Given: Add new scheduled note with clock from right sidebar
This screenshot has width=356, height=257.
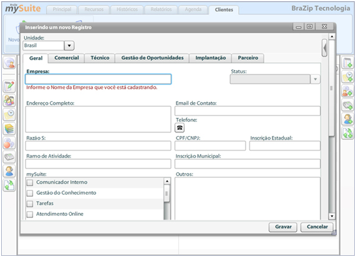Looking at the screenshot, I should click(348, 77).
